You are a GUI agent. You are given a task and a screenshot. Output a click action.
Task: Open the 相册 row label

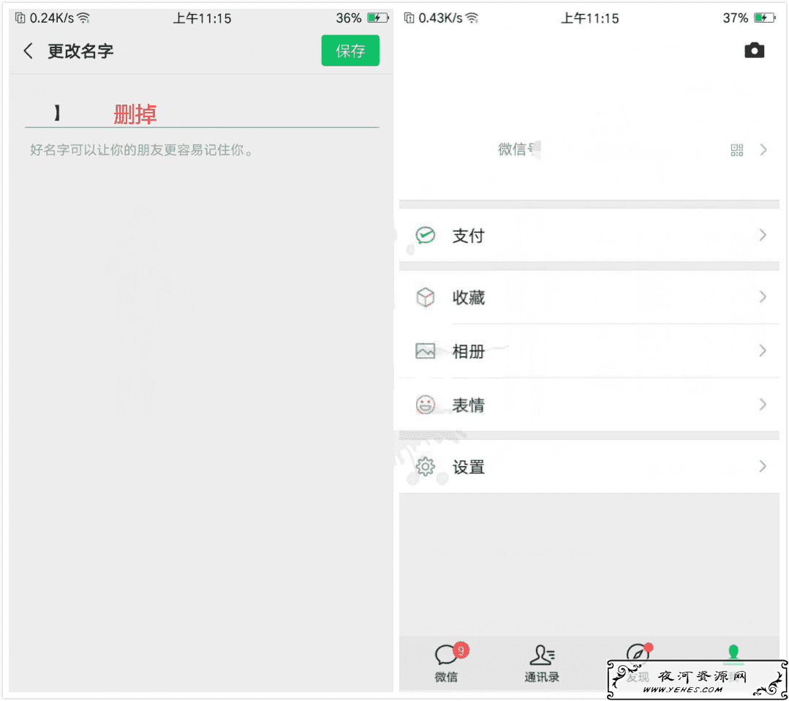point(468,351)
